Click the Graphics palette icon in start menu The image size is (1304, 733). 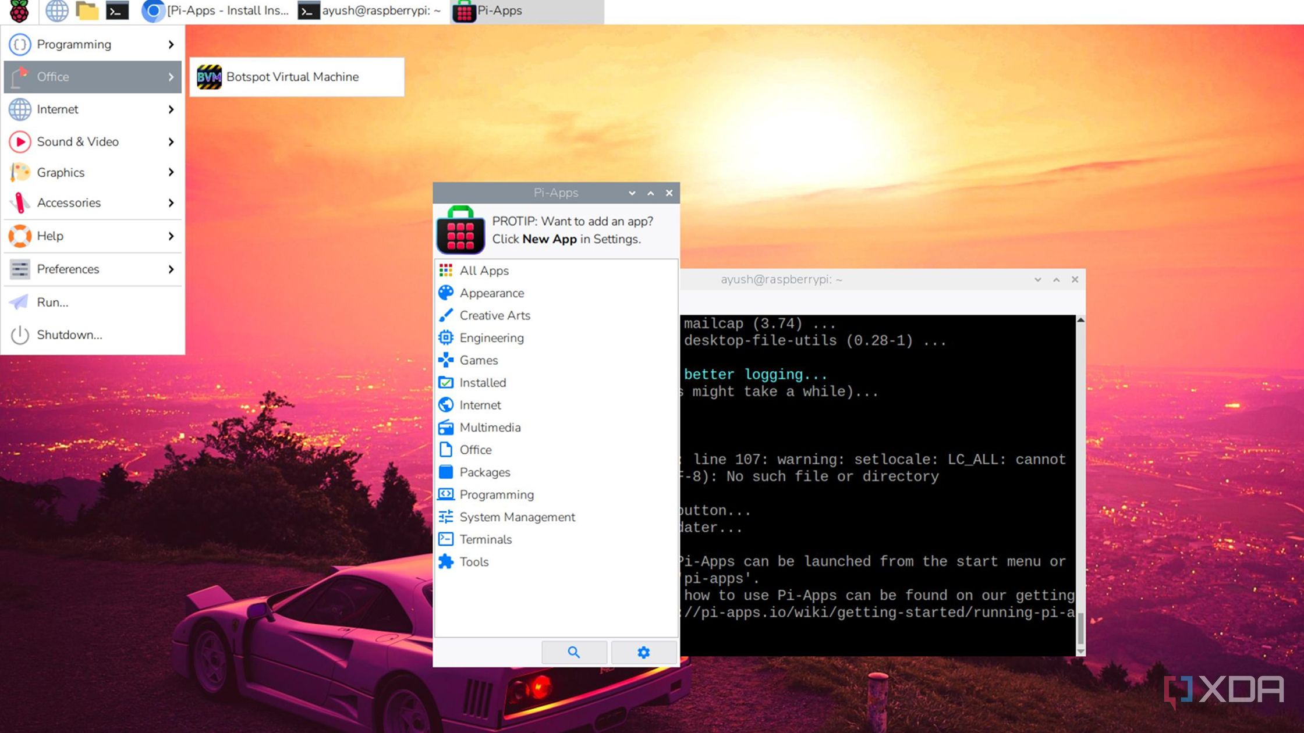point(20,172)
